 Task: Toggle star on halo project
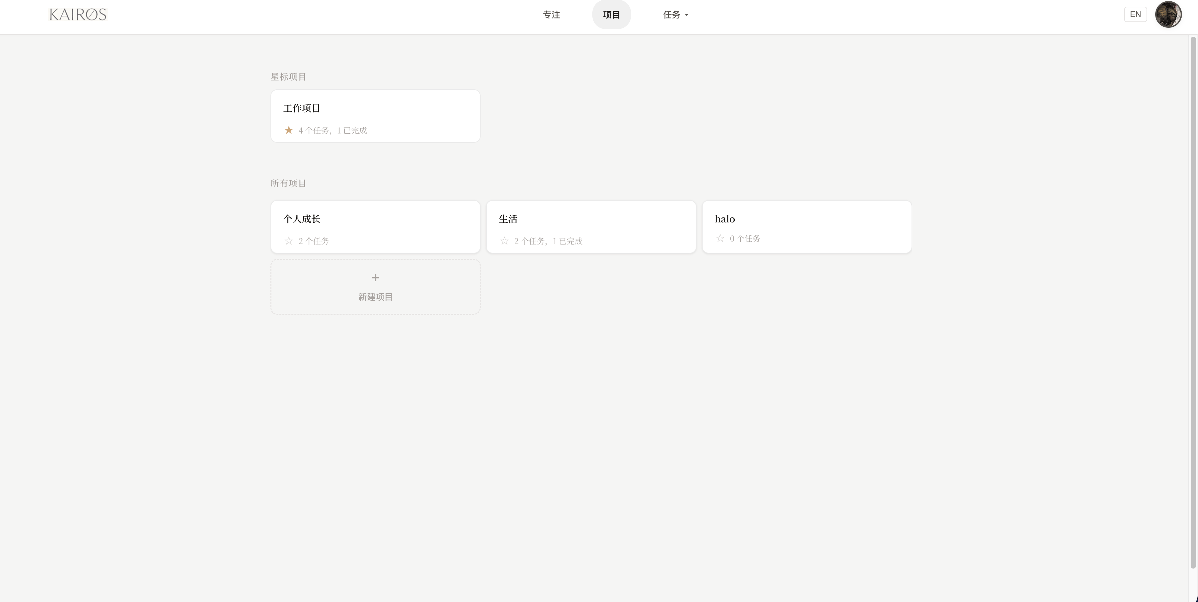(720, 238)
